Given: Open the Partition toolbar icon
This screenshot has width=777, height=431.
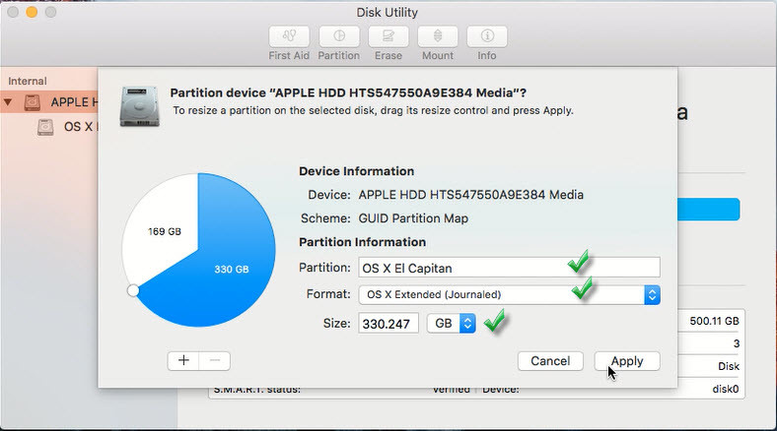Looking at the screenshot, I should pyautogui.click(x=339, y=36).
